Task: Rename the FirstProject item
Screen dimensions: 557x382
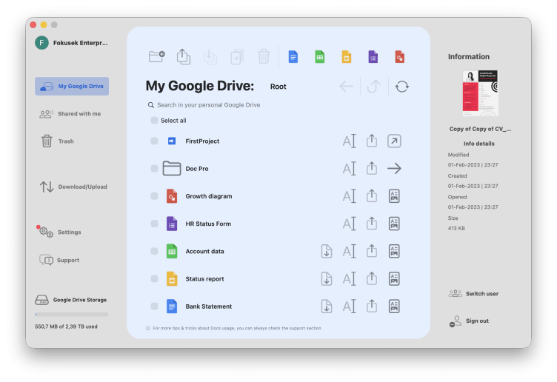Action: tap(349, 141)
